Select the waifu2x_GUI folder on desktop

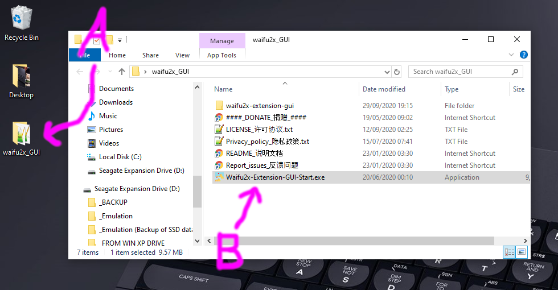(x=22, y=139)
